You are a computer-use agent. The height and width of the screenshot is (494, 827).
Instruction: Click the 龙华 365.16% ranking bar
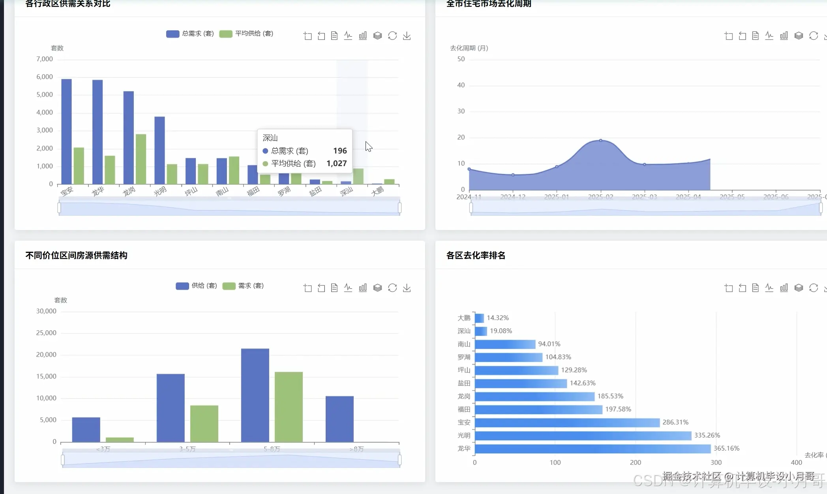(x=592, y=449)
